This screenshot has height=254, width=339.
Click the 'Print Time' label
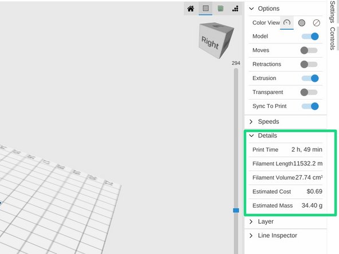click(x=265, y=150)
